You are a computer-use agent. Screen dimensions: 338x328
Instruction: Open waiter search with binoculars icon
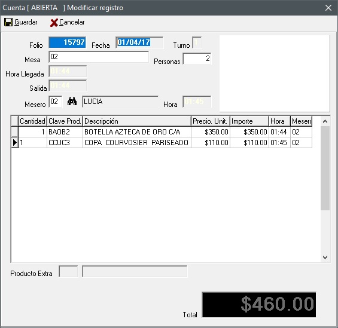(72, 102)
